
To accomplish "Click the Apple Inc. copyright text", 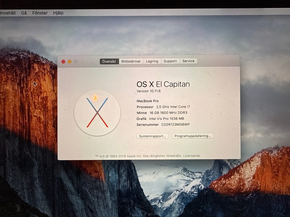I will [139, 156].
